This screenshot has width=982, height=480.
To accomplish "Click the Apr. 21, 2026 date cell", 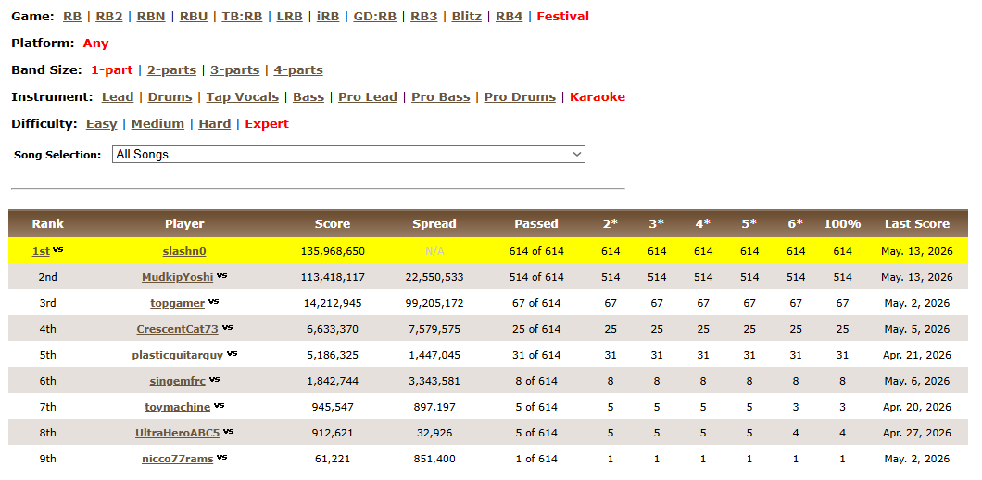I will tap(917, 355).
